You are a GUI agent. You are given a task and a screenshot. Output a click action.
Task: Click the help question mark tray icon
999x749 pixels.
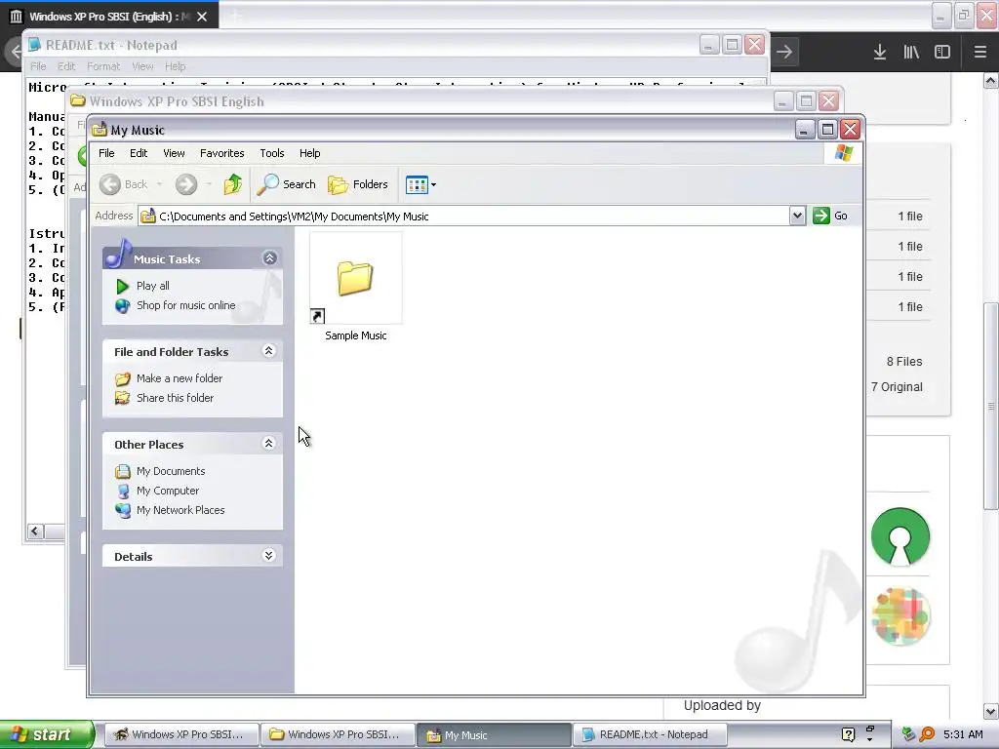coord(848,734)
